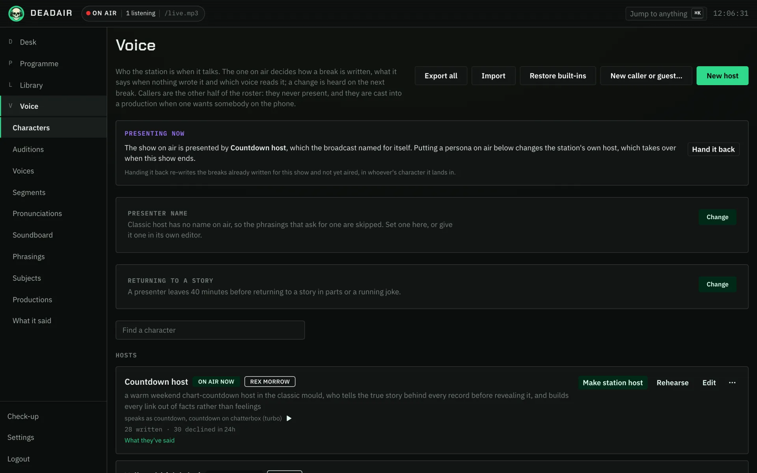Open the Soundboard subsection

53,235
